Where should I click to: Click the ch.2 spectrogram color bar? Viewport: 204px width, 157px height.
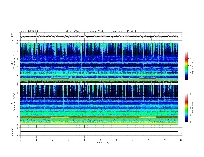(186, 108)
